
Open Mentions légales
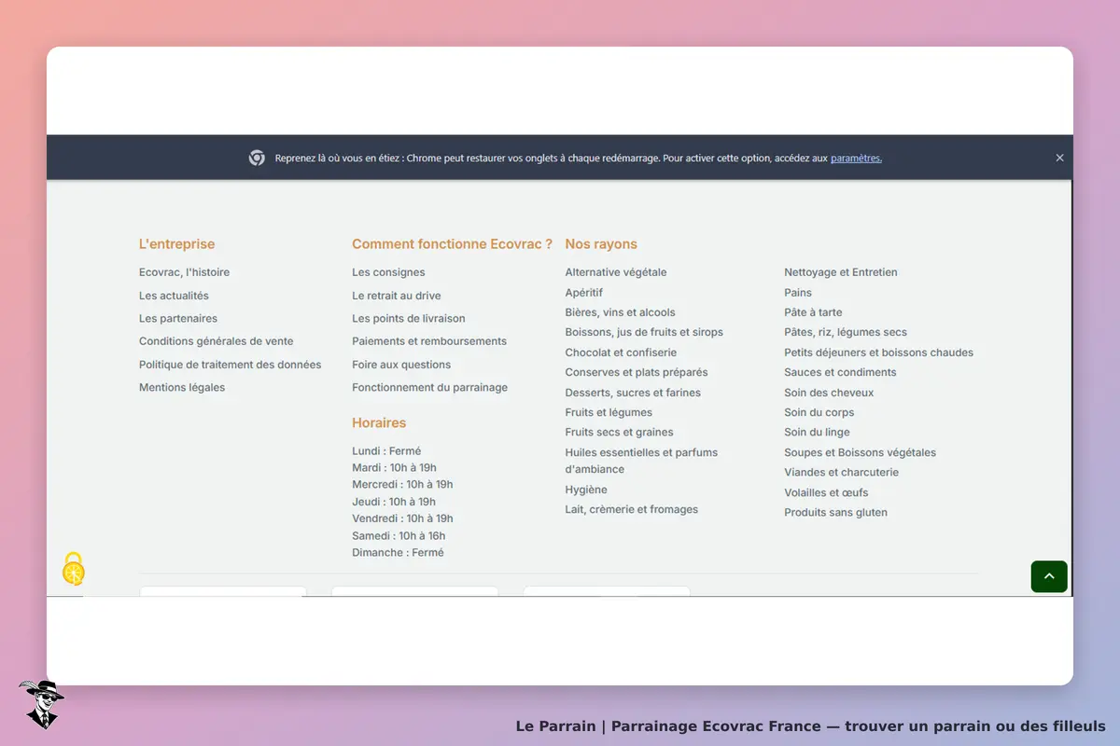(x=182, y=387)
